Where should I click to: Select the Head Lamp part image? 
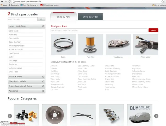tap(118, 45)
